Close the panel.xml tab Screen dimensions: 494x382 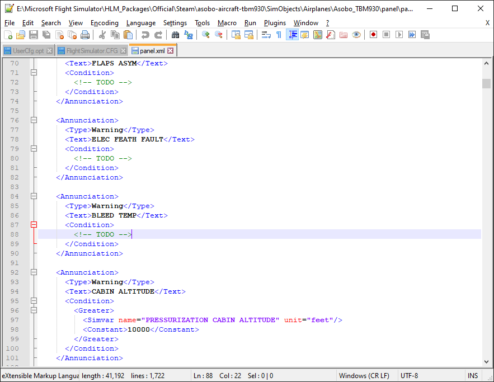pos(171,50)
